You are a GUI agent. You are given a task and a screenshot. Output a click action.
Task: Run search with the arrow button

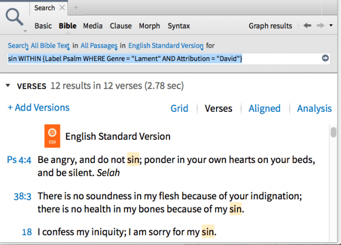coord(325,58)
